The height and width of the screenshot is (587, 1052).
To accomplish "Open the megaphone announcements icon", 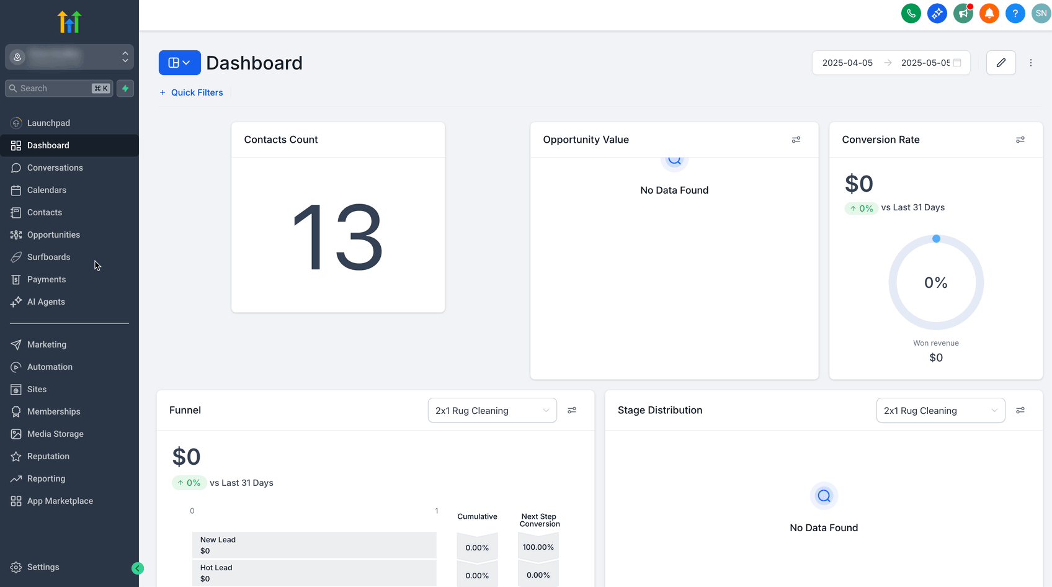I will [963, 13].
